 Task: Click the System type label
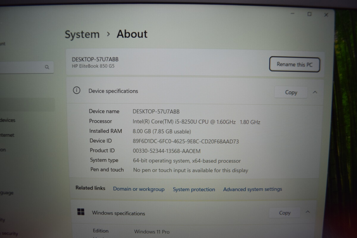click(x=104, y=160)
